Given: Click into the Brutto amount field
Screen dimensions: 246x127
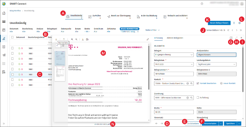Looking at the screenshot, I should coord(174,112).
